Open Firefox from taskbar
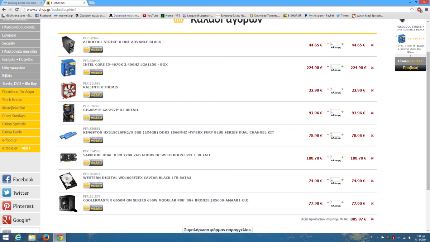Screen dimensions: 430x242 pyautogui.click(x=46, y=237)
